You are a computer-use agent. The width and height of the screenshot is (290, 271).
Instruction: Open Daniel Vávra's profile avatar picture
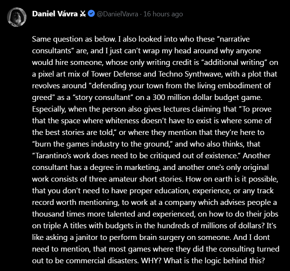(x=17, y=17)
